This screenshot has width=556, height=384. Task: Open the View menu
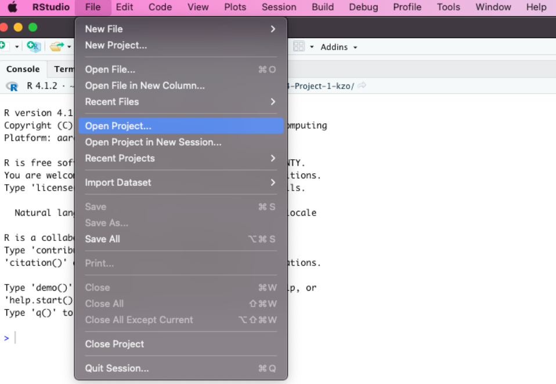pyautogui.click(x=198, y=7)
